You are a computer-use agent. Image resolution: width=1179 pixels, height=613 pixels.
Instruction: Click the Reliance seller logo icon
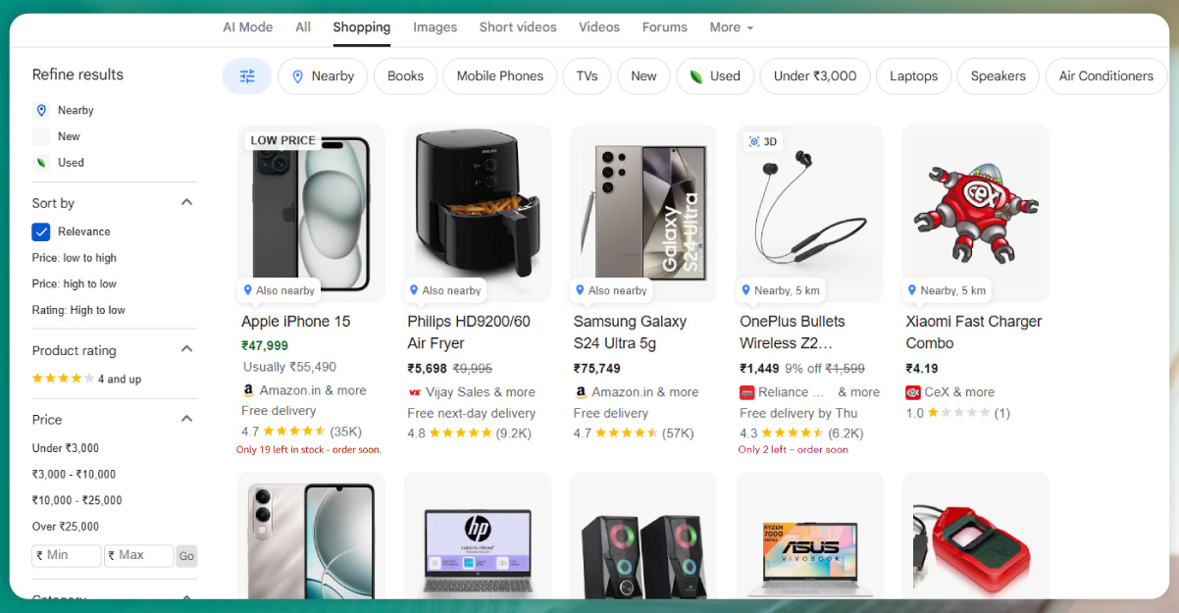[747, 392]
